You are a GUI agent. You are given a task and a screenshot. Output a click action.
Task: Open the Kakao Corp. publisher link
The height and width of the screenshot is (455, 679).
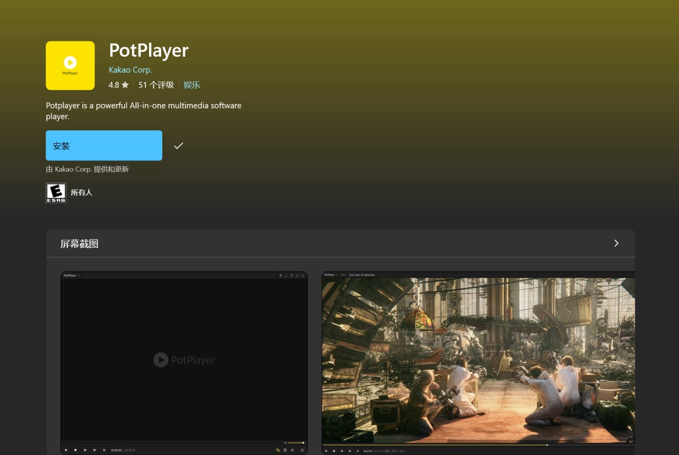point(130,70)
